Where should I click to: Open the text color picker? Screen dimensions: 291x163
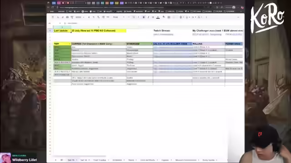(x=158, y=17)
